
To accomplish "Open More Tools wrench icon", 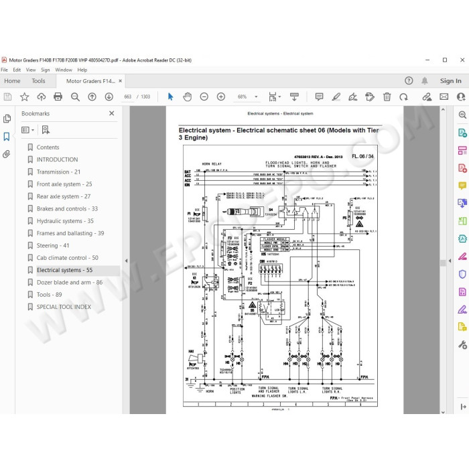I will tap(462, 345).
